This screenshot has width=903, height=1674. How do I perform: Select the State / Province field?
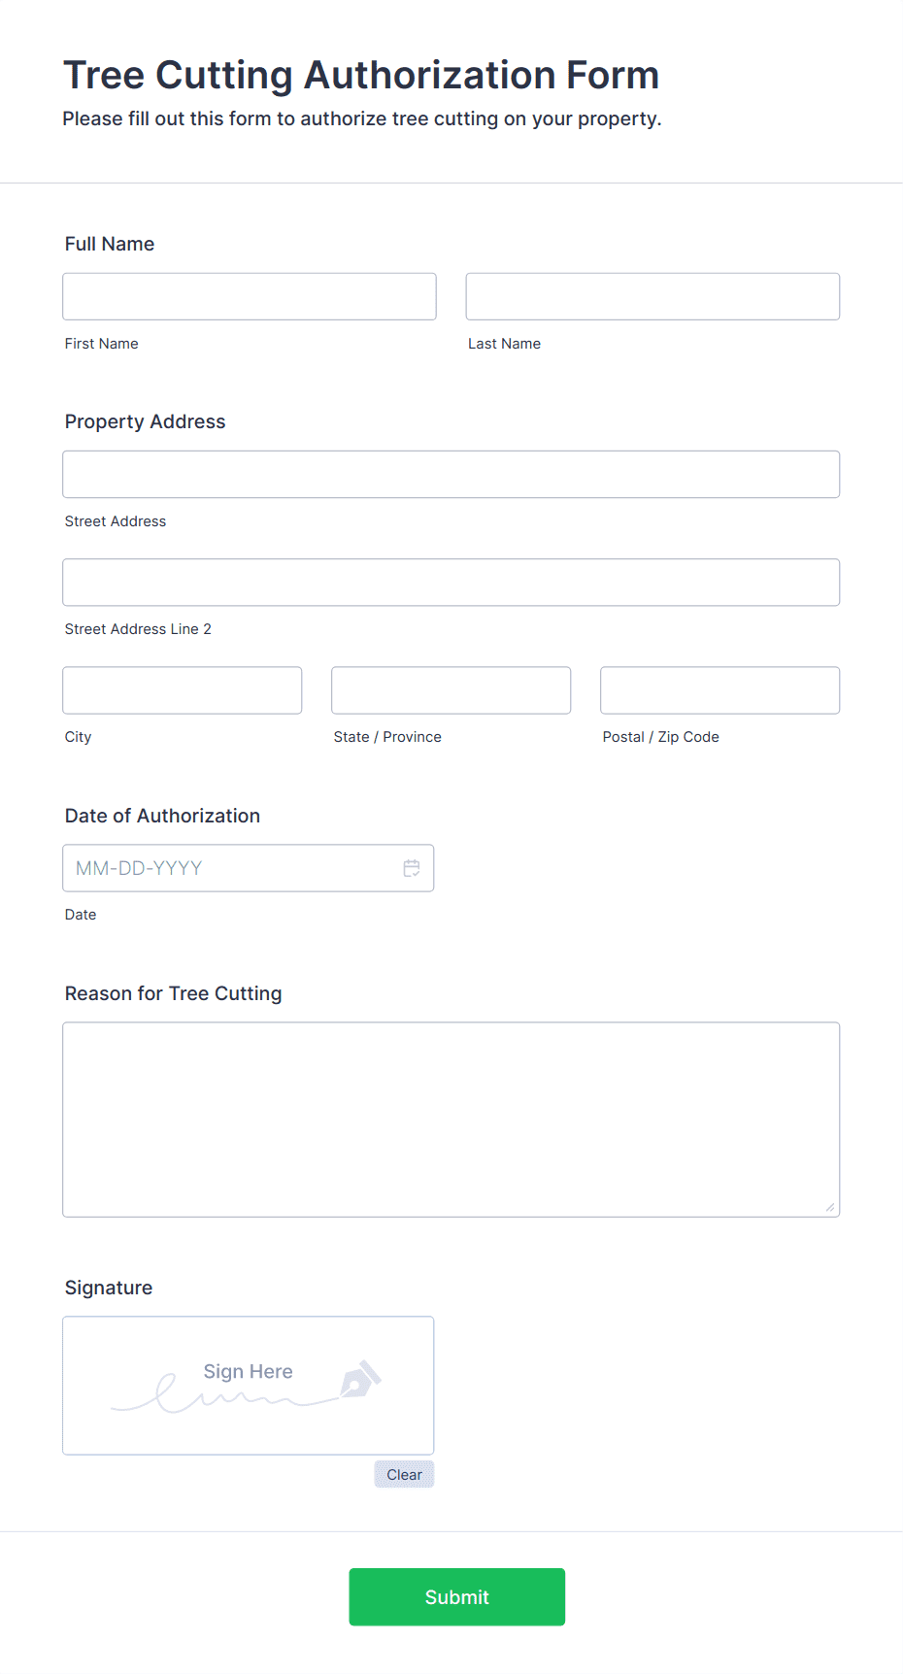pos(451,690)
